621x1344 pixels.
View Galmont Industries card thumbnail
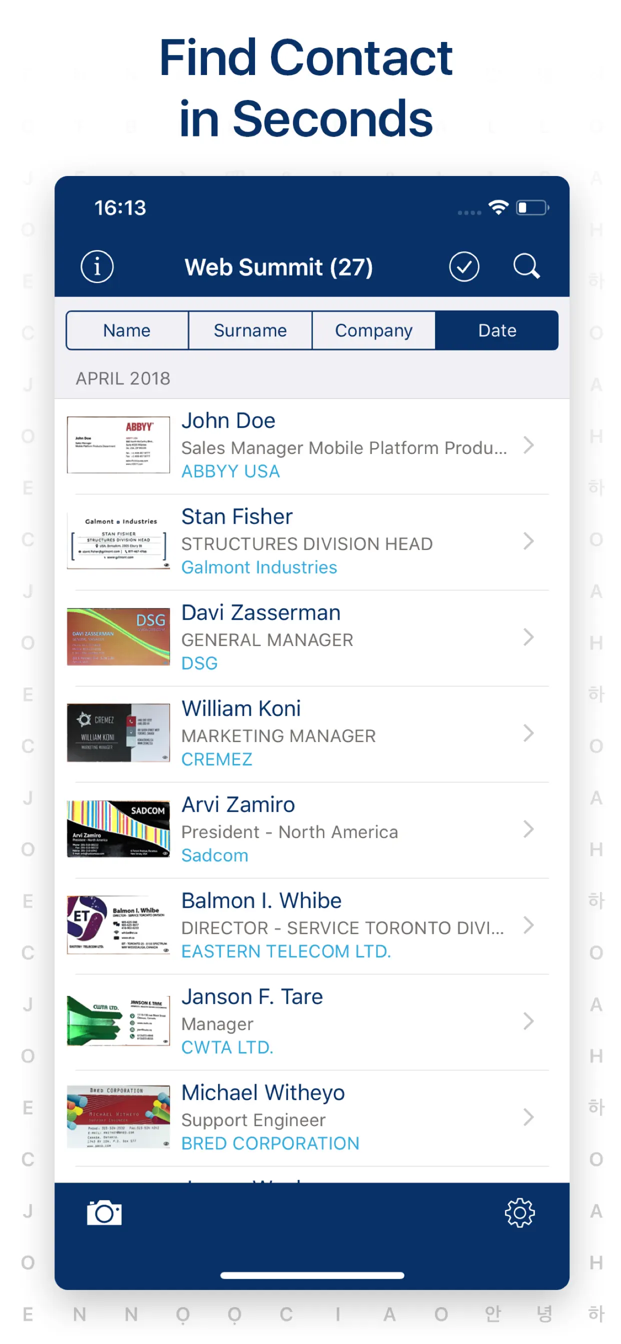[118, 540]
